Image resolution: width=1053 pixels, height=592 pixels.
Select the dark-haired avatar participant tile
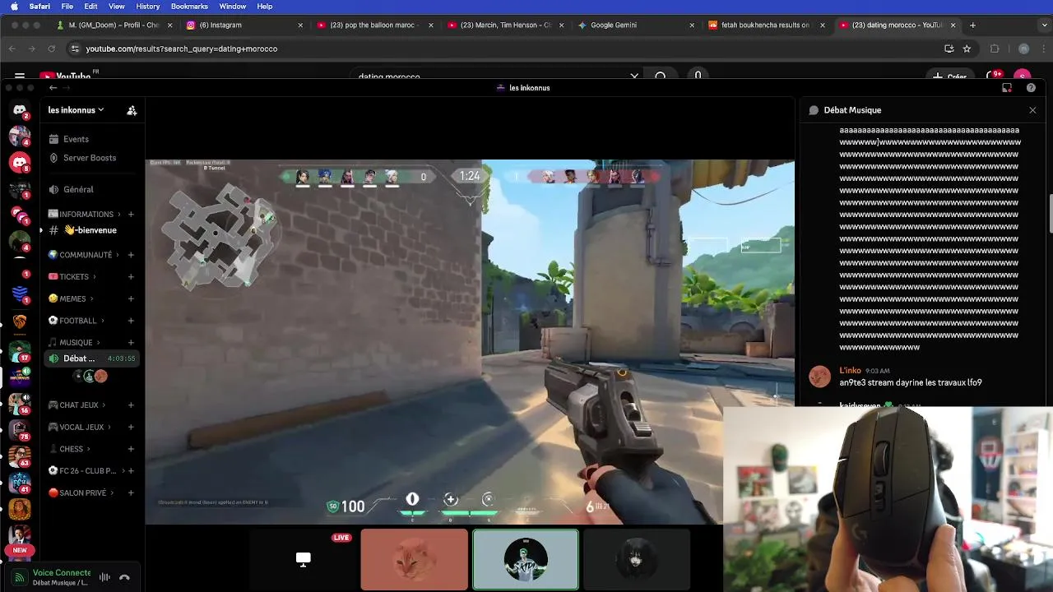coord(636,559)
